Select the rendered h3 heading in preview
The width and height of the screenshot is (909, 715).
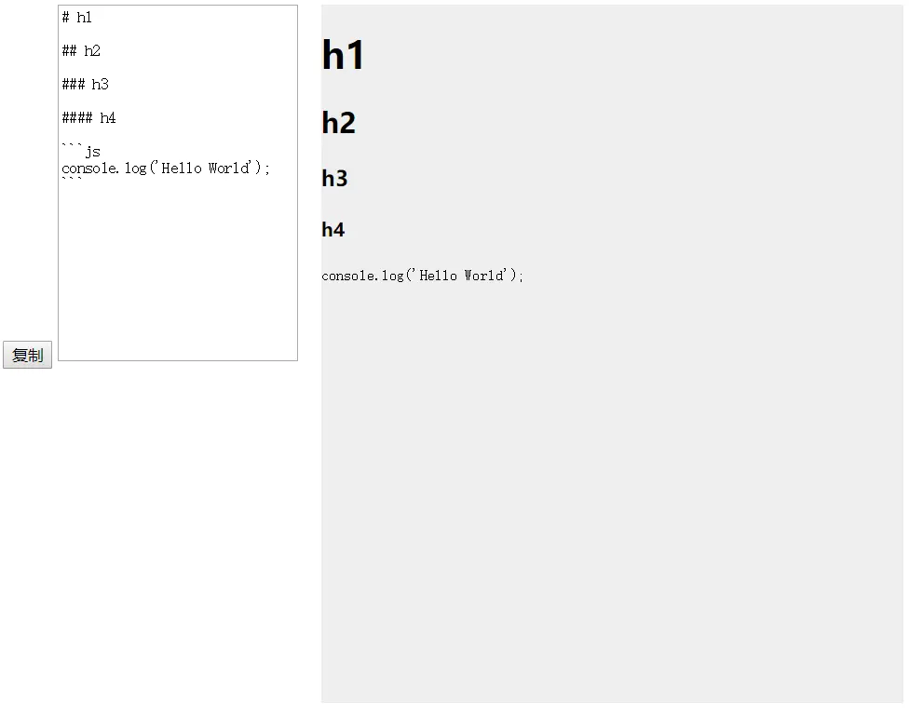[x=334, y=178]
